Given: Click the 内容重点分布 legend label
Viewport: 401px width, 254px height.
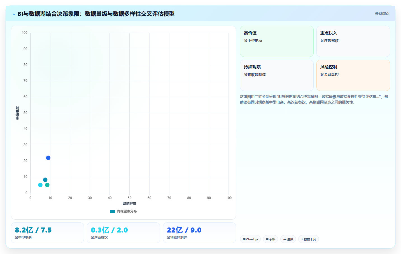Looking at the screenshot, I should coord(127,211).
